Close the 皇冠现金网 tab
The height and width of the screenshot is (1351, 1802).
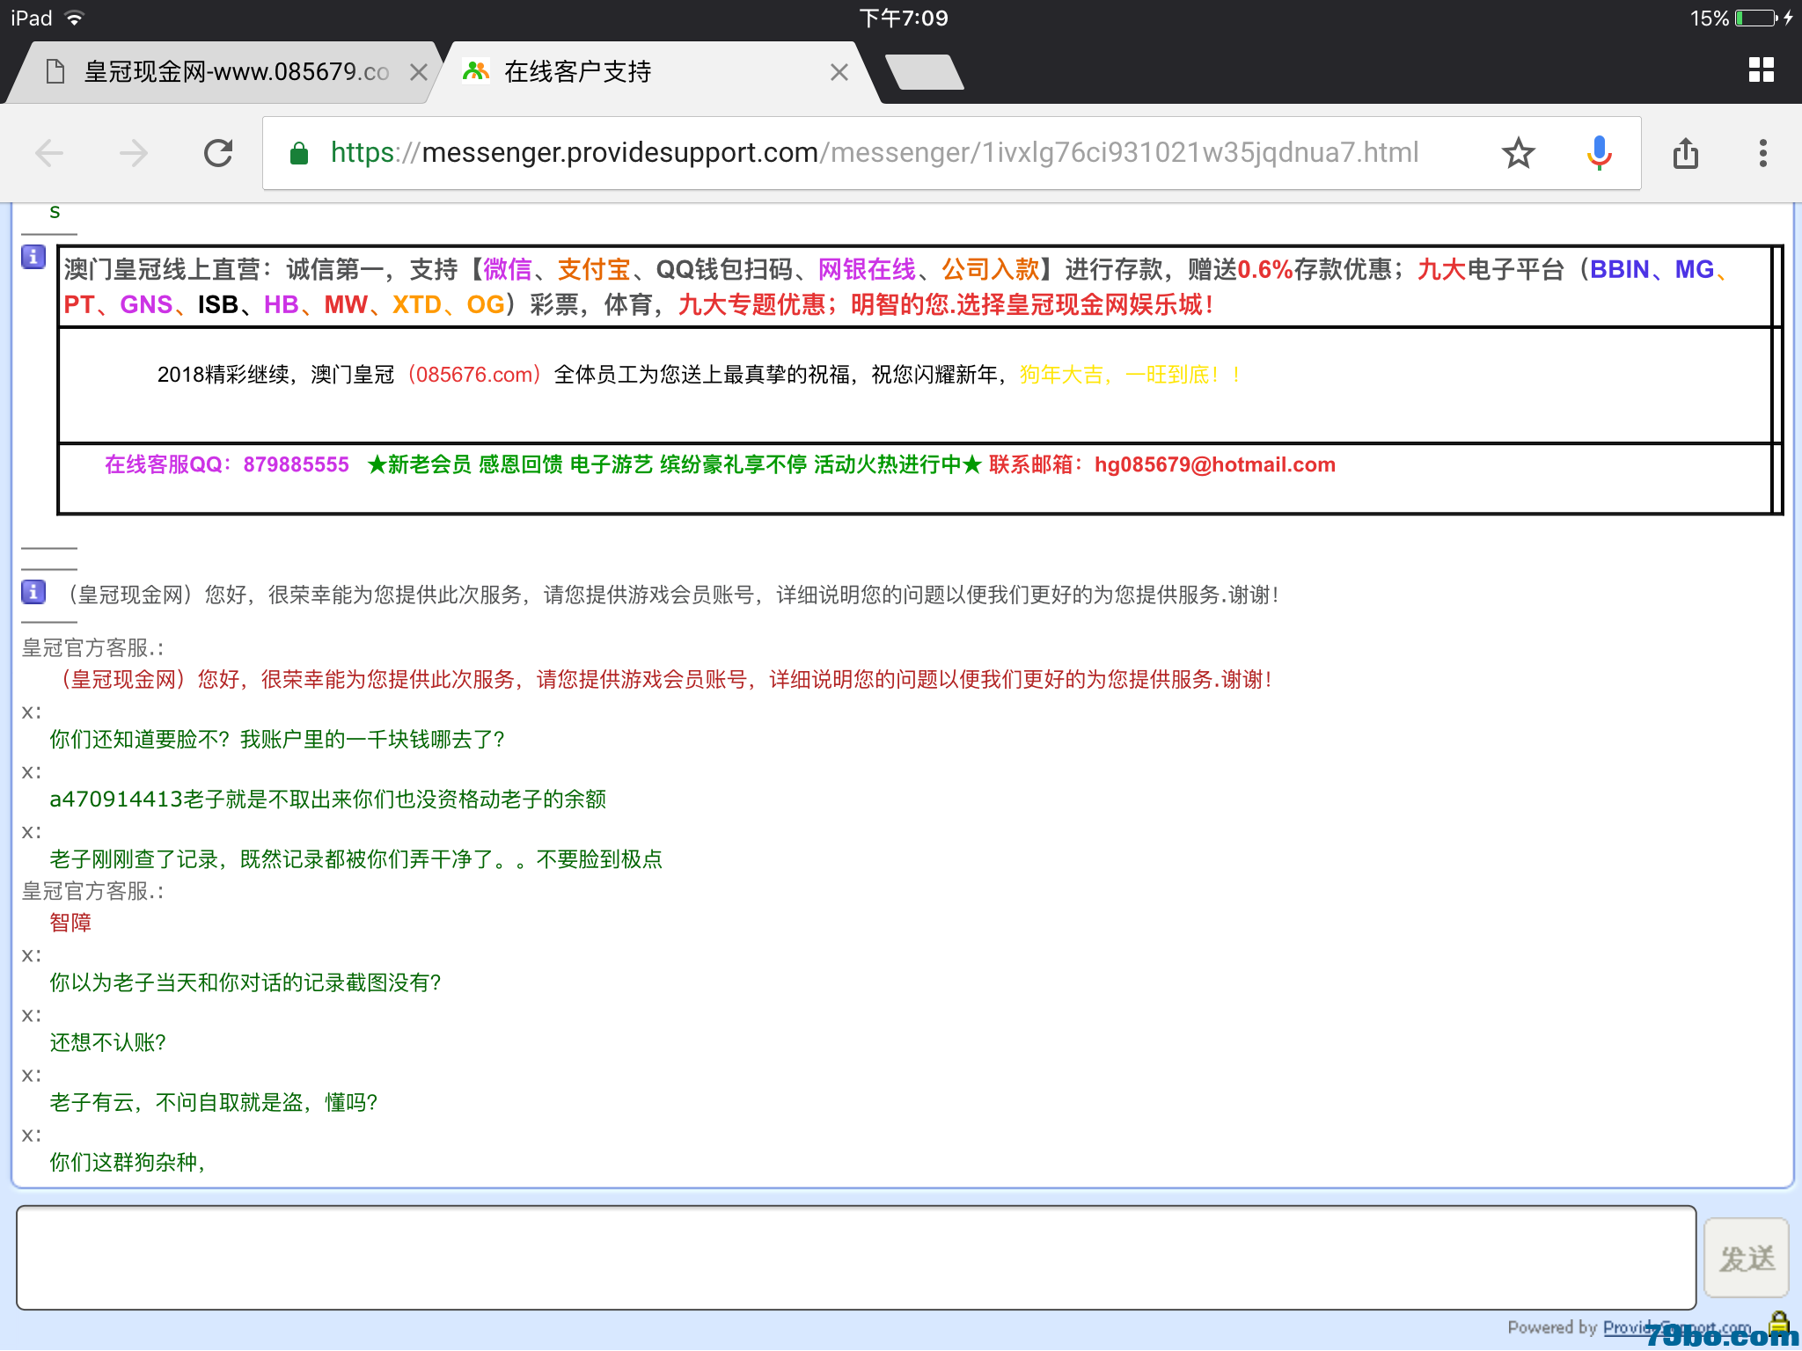point(419,73)
